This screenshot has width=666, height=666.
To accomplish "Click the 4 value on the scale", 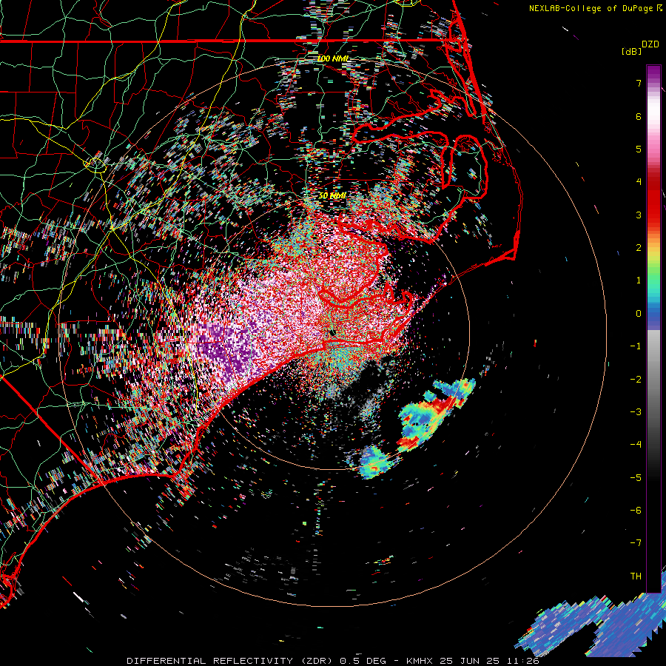I will (639, 182).
